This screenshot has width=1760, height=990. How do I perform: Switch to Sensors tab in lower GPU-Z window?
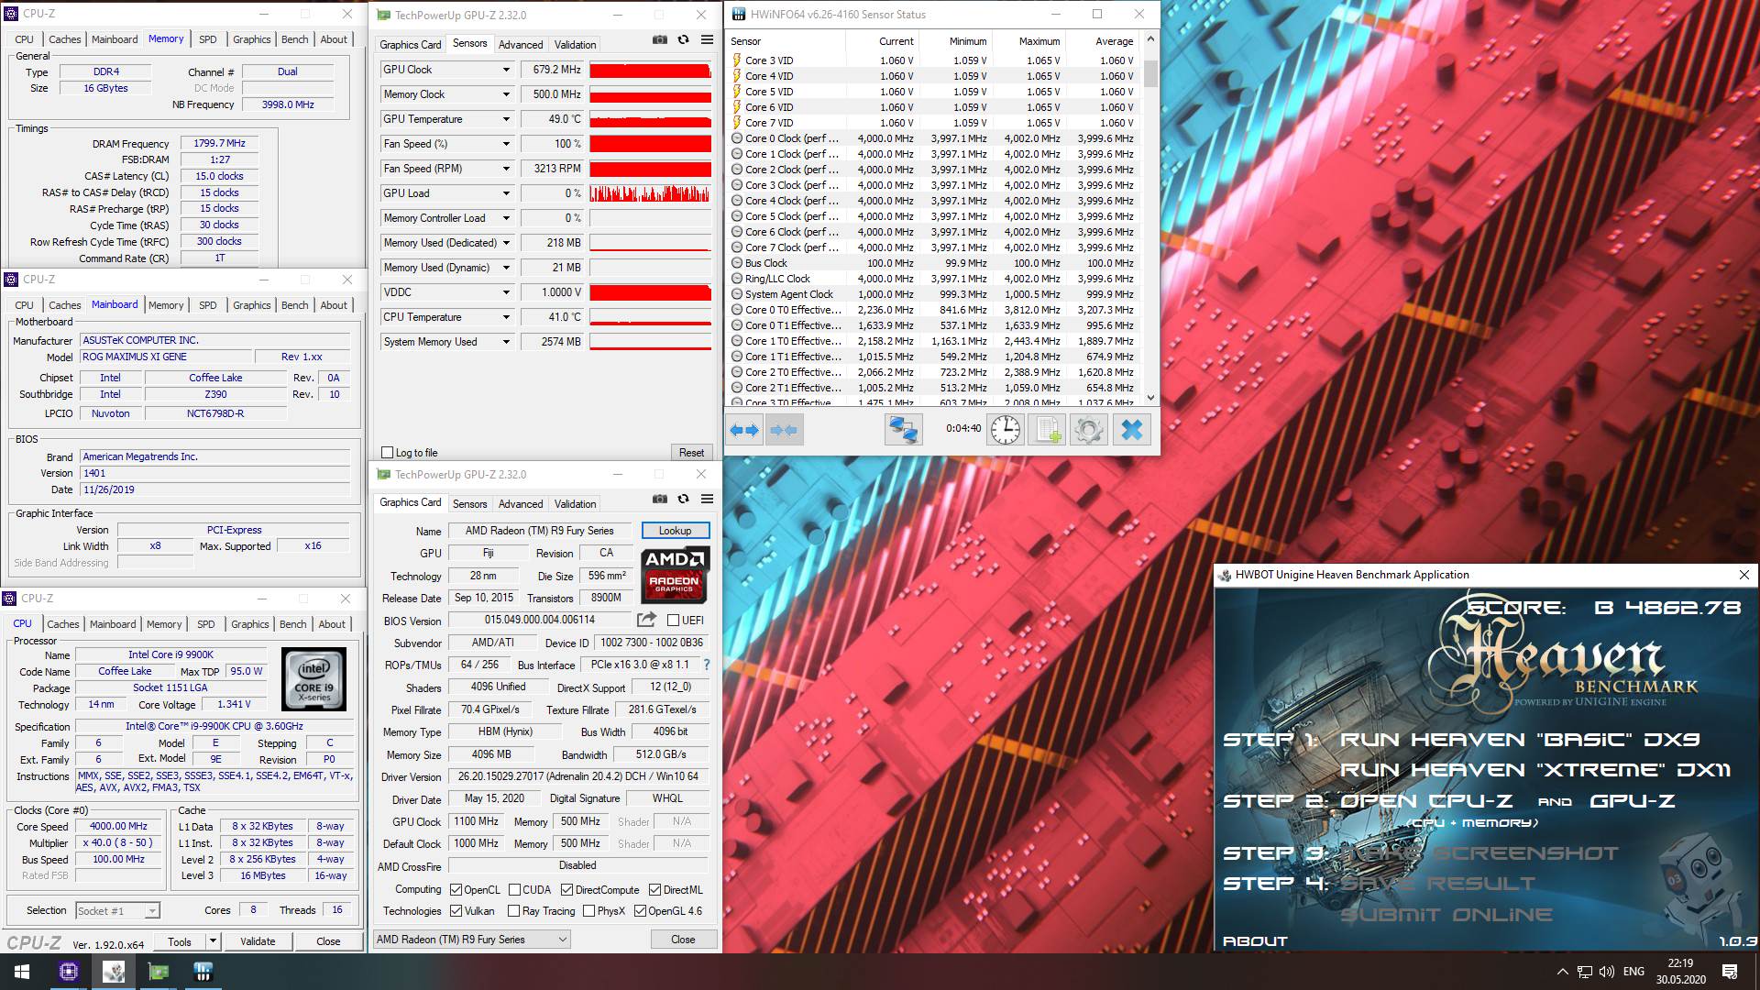tap(469, 504)
